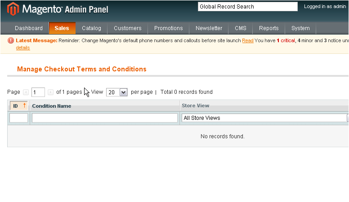Screen dimensions: 349x202
Task: Expand the All Store Views dropdown
Action: (x=346, y=118)
